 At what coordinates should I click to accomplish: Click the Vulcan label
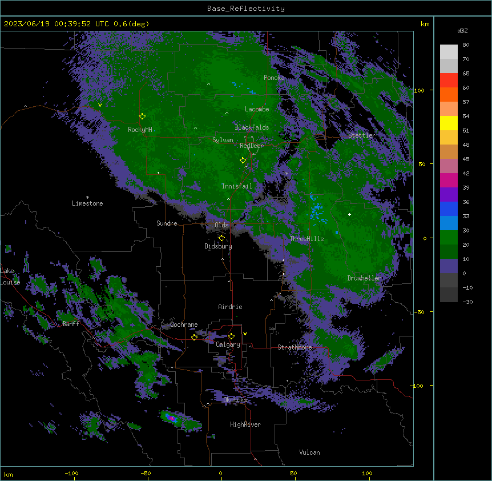click(x=310, y=452)
